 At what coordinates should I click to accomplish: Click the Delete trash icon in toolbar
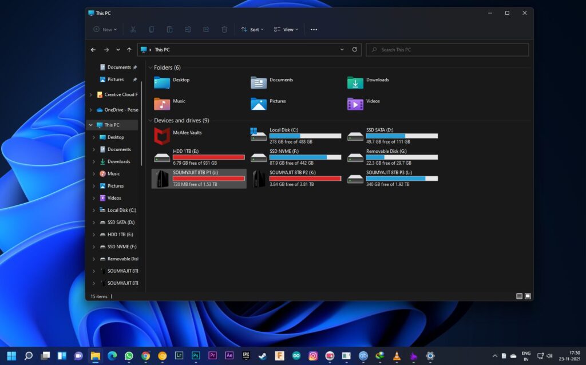[x=224, y=30]
